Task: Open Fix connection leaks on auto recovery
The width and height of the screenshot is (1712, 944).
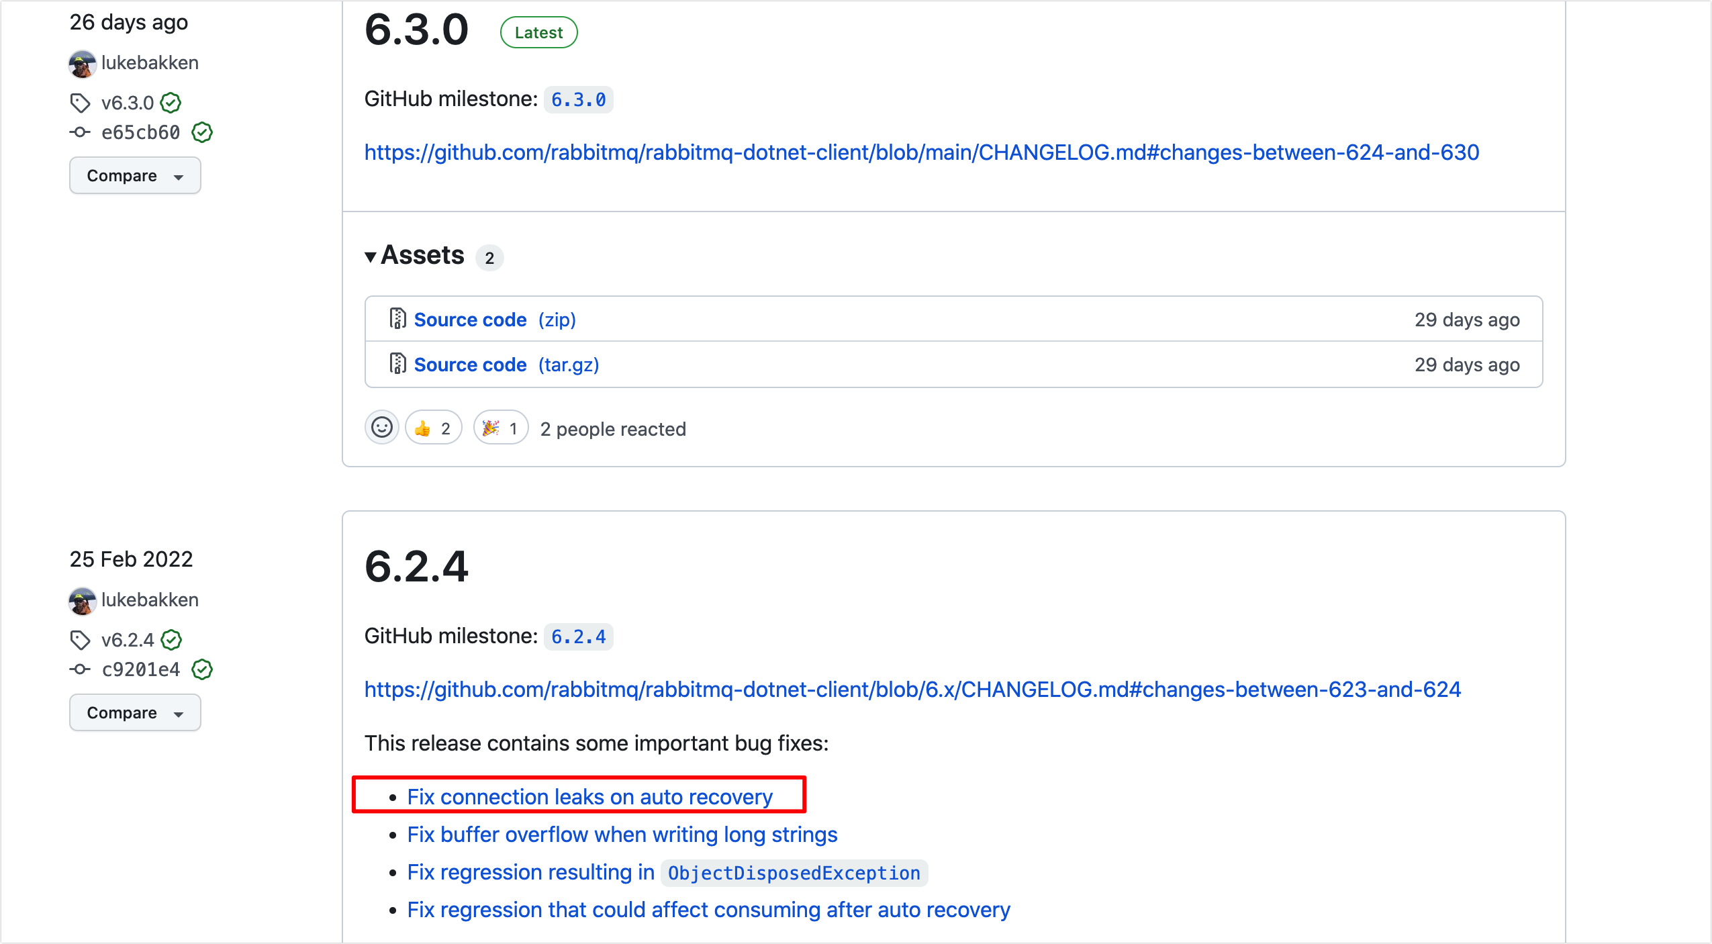Action: (589, 797)
